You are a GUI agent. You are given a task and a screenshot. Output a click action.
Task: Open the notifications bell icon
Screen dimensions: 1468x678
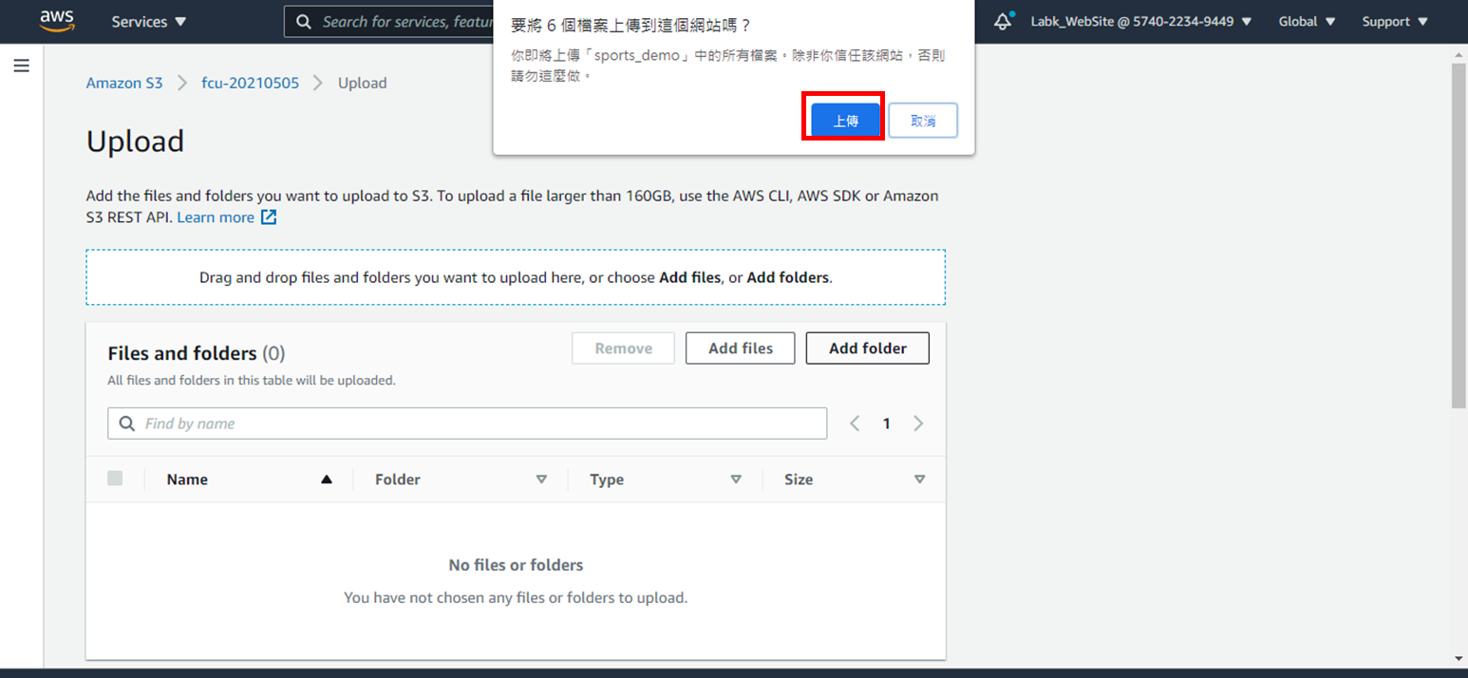1004,21
